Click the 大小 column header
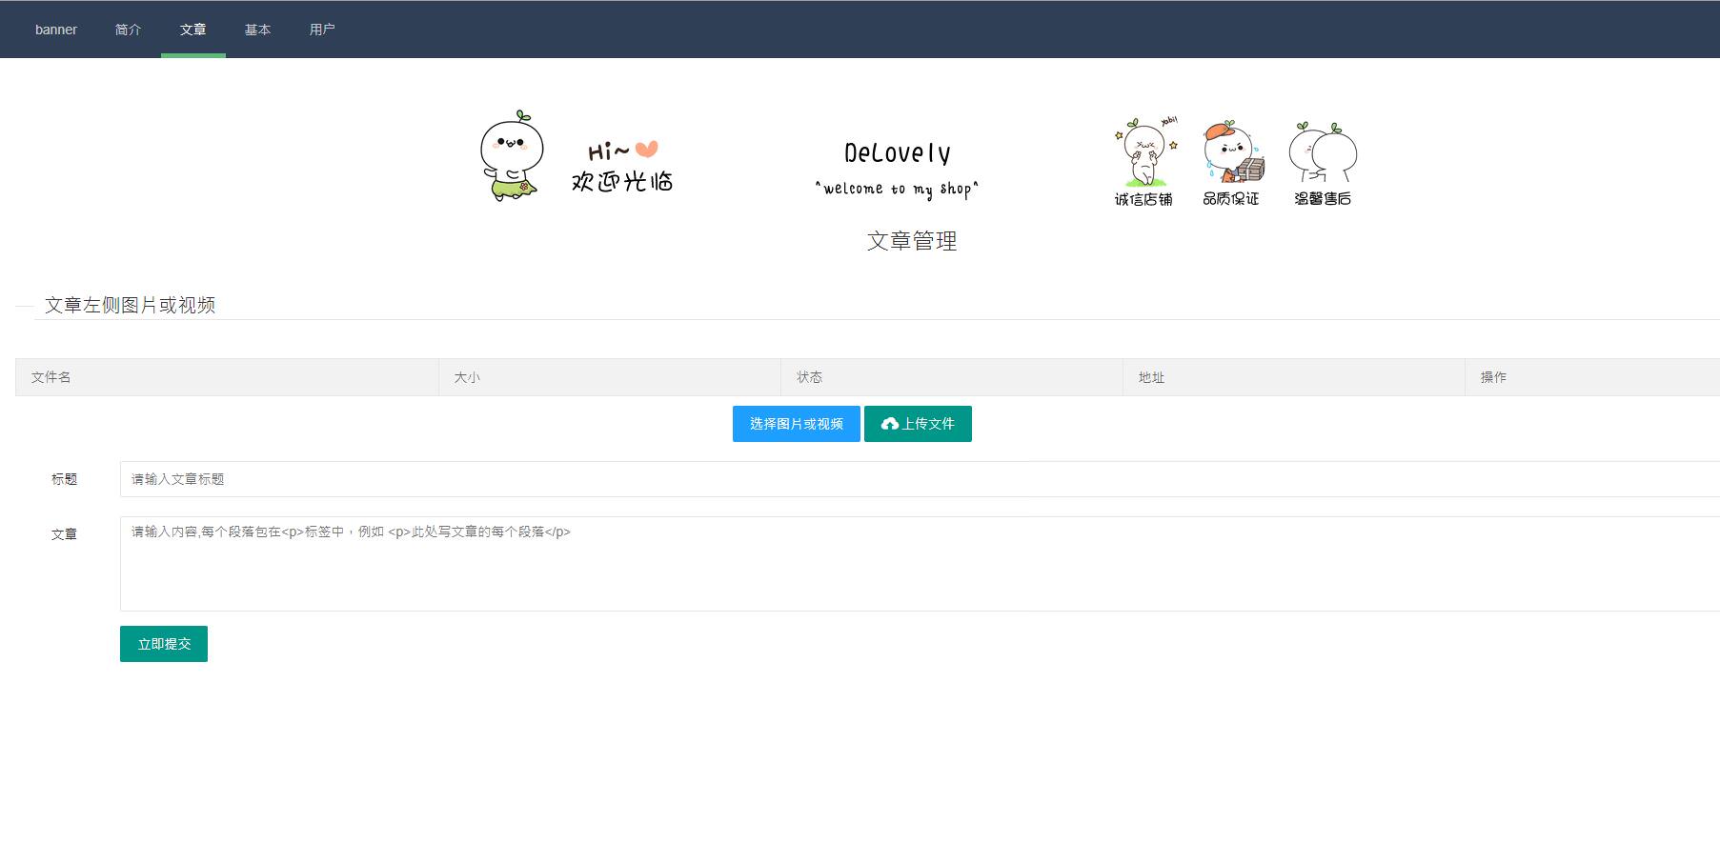Screen dimensions: 1720x843 click(x=610, y=377)
